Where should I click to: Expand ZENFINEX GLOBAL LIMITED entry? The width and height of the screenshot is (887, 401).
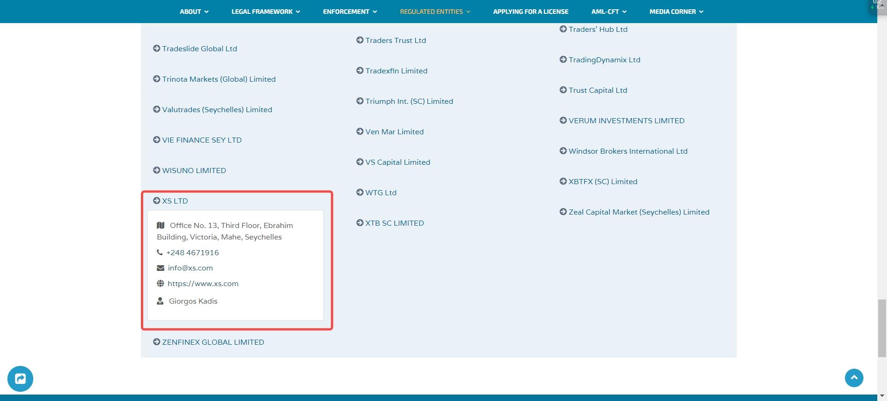point(208,342)
